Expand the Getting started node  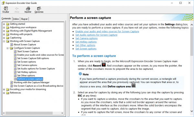pyautogui.click(x=4, y=24)
